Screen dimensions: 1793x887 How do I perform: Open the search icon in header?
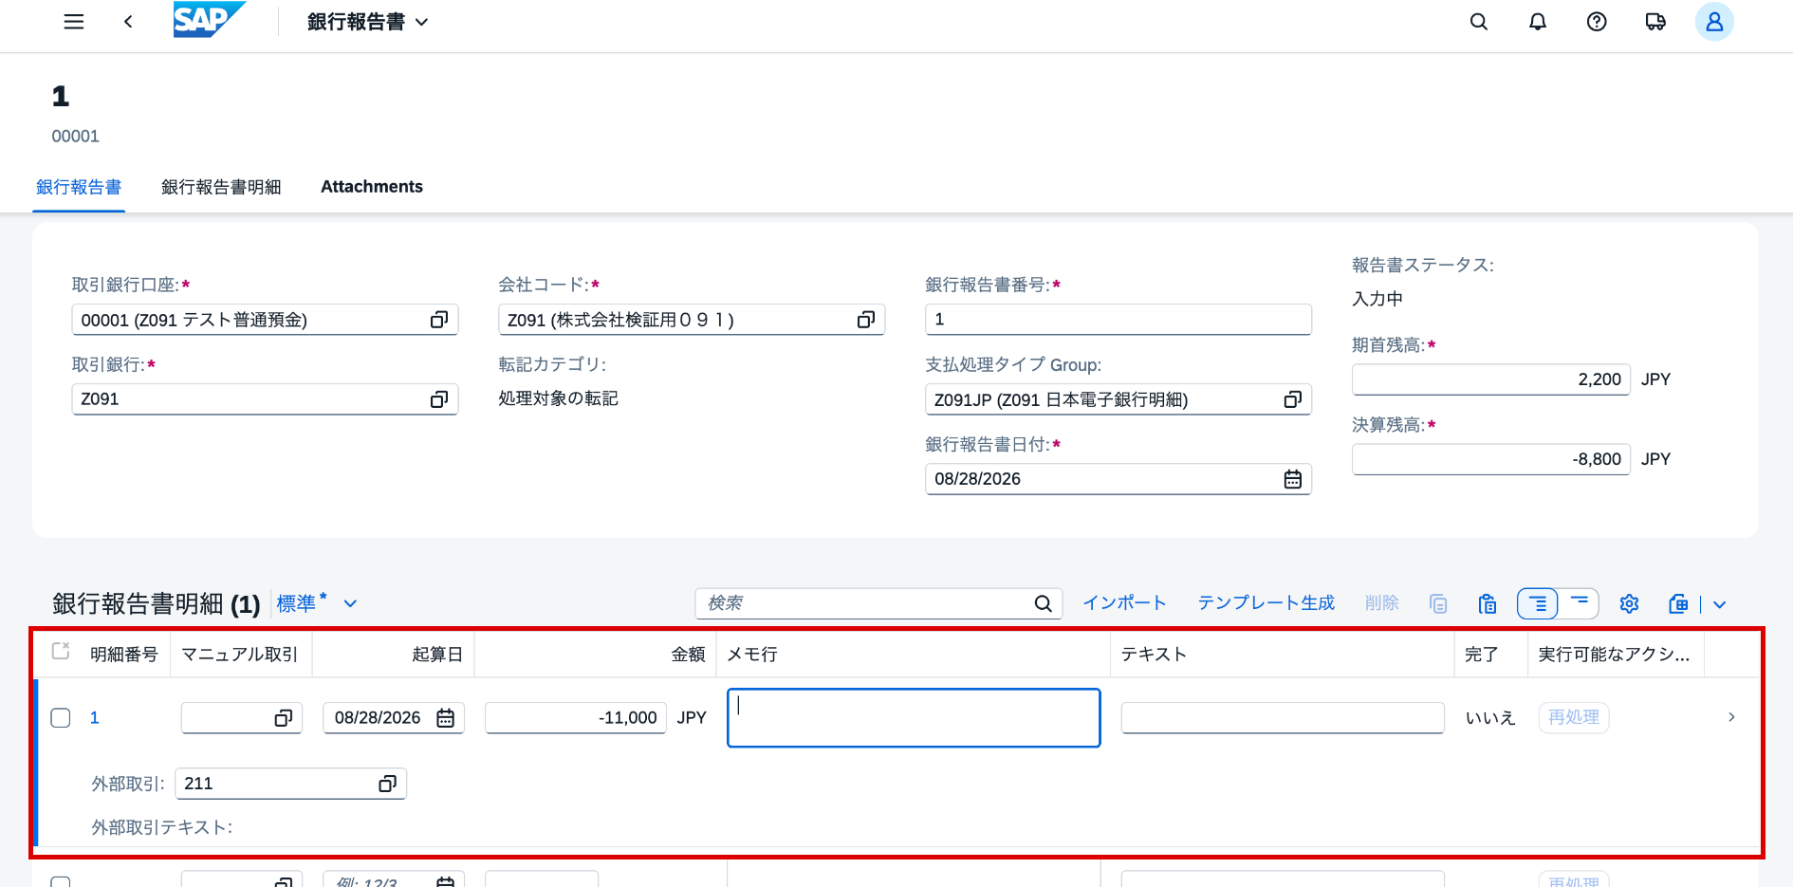coord(1479,22)
